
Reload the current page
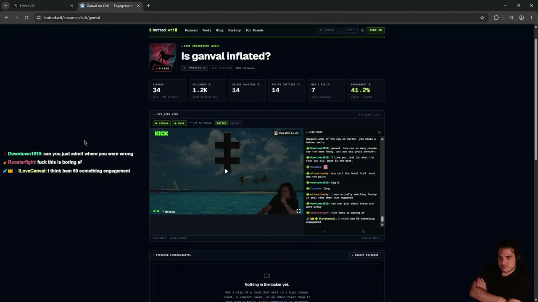click(26, 18)
